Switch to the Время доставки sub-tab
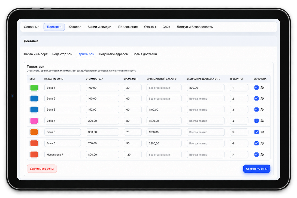The height and width of the screenshot is (198, 297). point(144,54)
